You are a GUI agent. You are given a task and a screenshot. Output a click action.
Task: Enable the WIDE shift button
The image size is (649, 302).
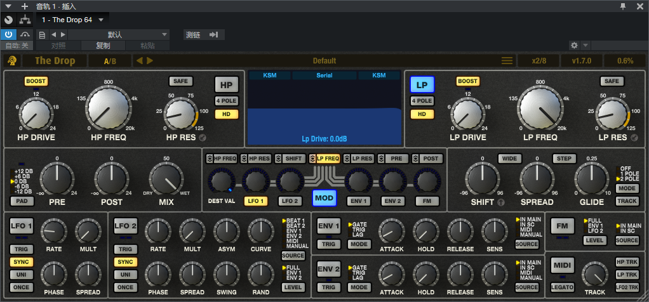pyautogui.click(x=510, y=159)
